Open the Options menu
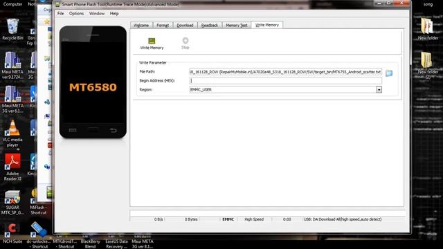Viewport: 443px width, 249px height. tap(76, 14)
